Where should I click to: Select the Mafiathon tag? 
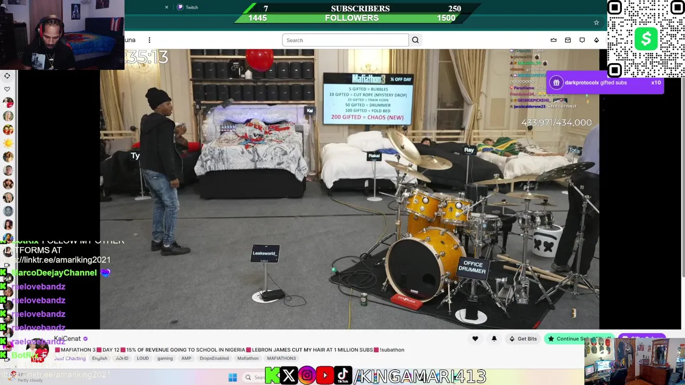(248, 358)
